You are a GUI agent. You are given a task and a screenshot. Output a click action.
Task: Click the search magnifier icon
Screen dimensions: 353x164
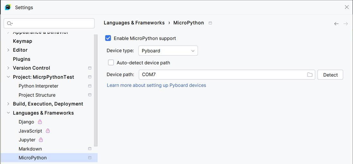[9, 23]
